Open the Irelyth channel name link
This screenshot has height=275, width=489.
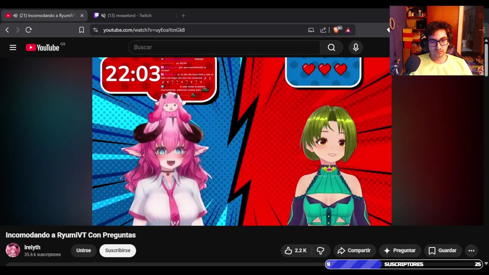click(32, 247)
